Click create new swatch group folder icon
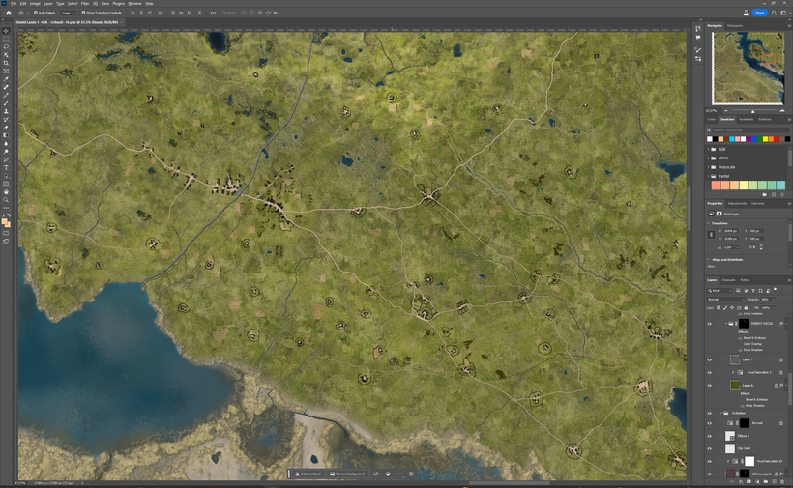 tap(764, 194)
